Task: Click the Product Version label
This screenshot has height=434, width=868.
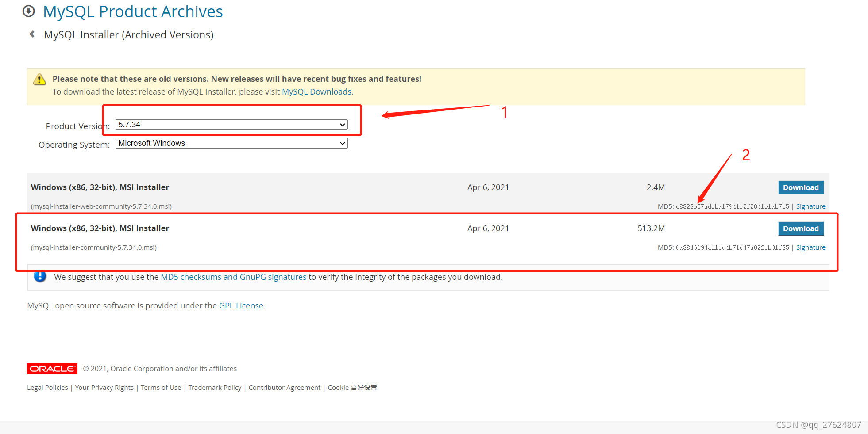Action: pos(78,126)
